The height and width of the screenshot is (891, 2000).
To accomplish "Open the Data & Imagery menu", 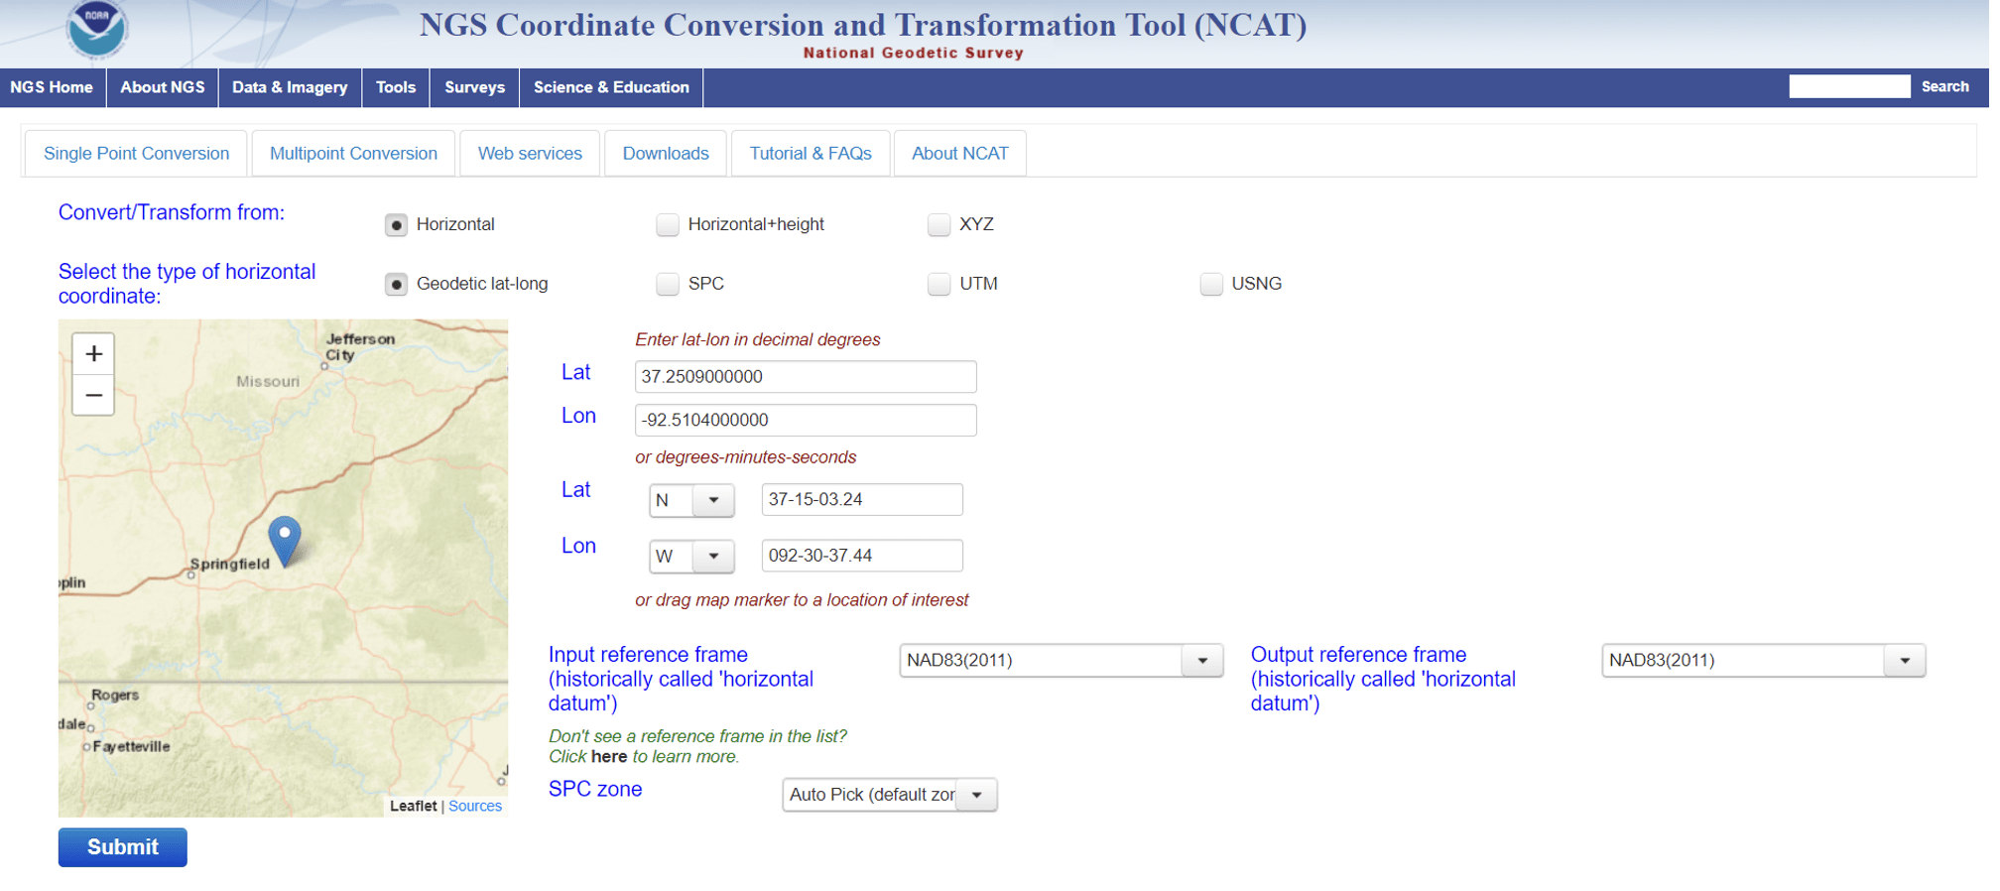I will point(290,87).
